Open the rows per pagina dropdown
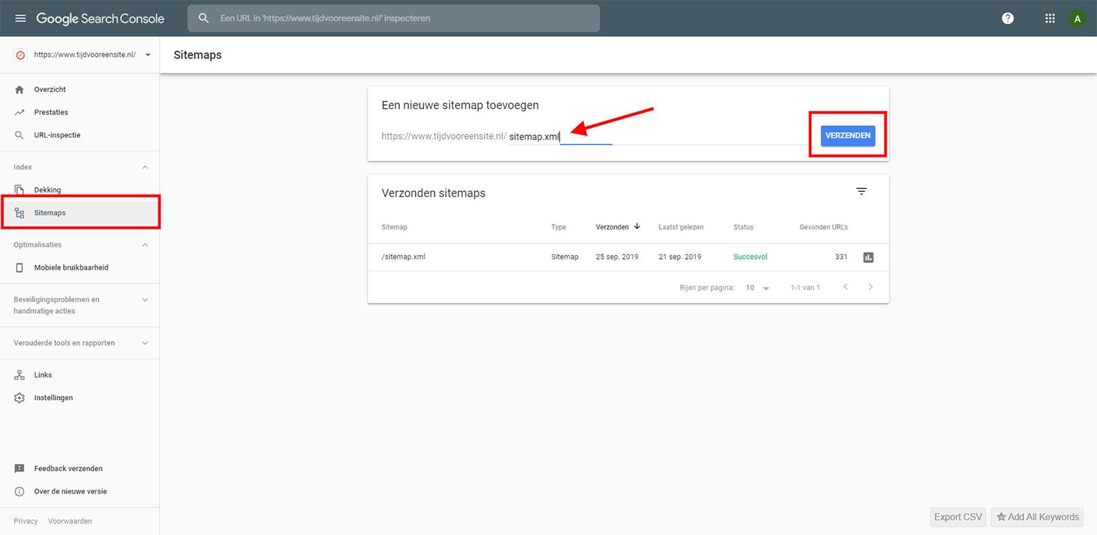This screenshot has height=535, width=1097. tap(758, 288)
